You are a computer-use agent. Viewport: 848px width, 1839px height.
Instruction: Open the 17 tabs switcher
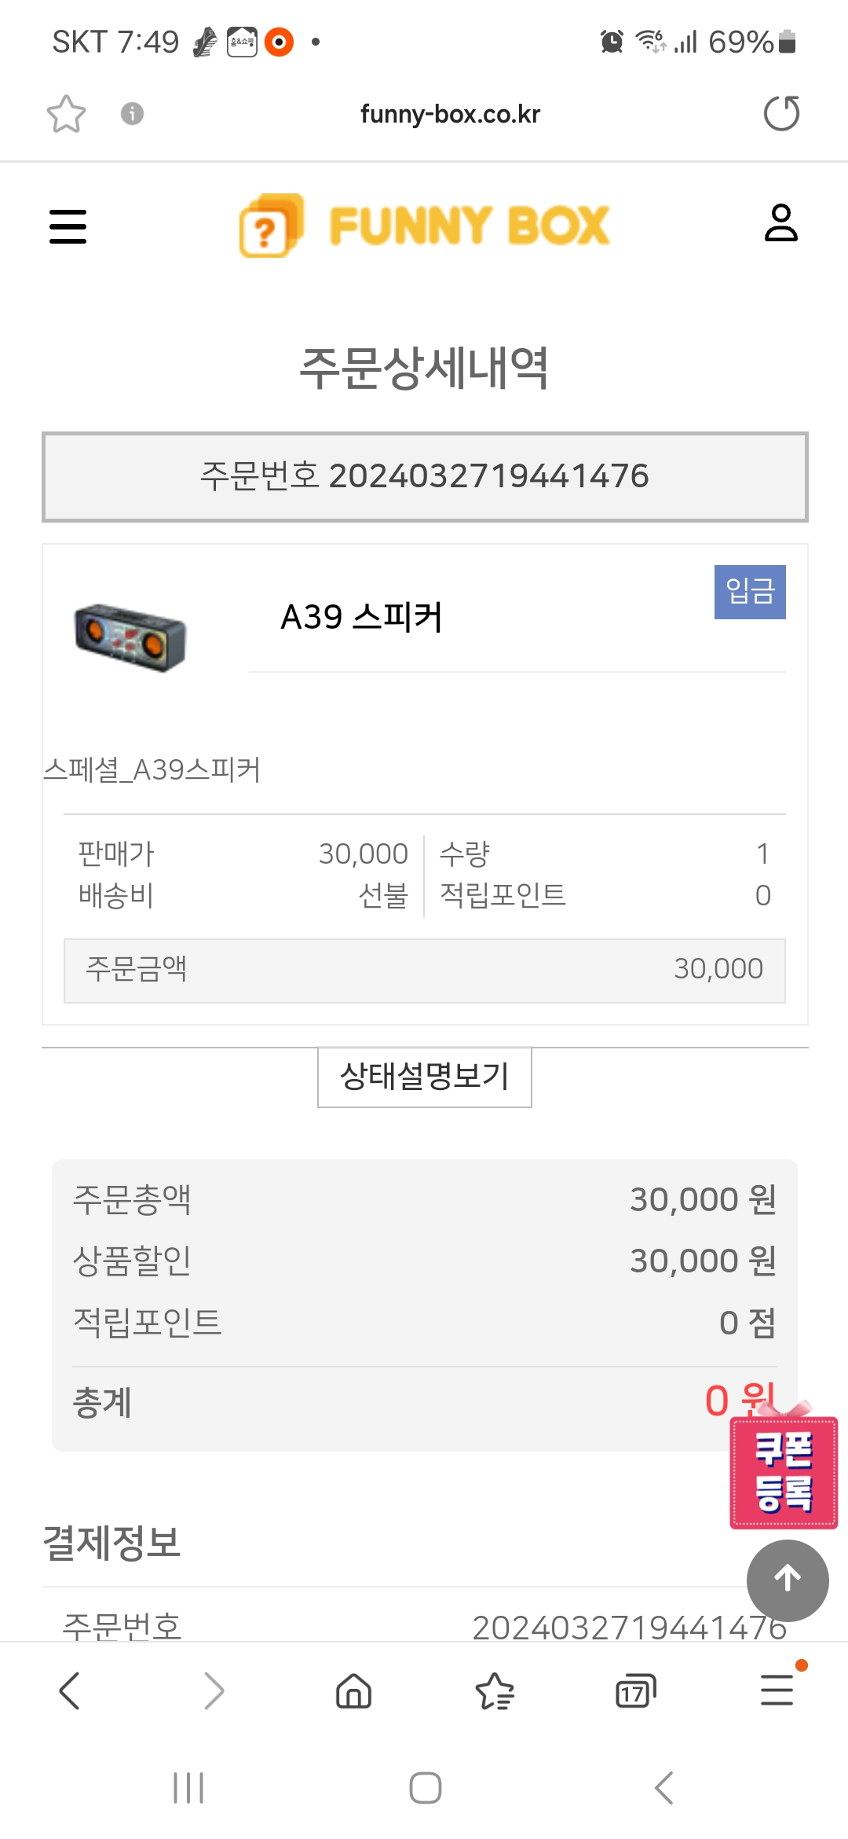click(635, 1690)
